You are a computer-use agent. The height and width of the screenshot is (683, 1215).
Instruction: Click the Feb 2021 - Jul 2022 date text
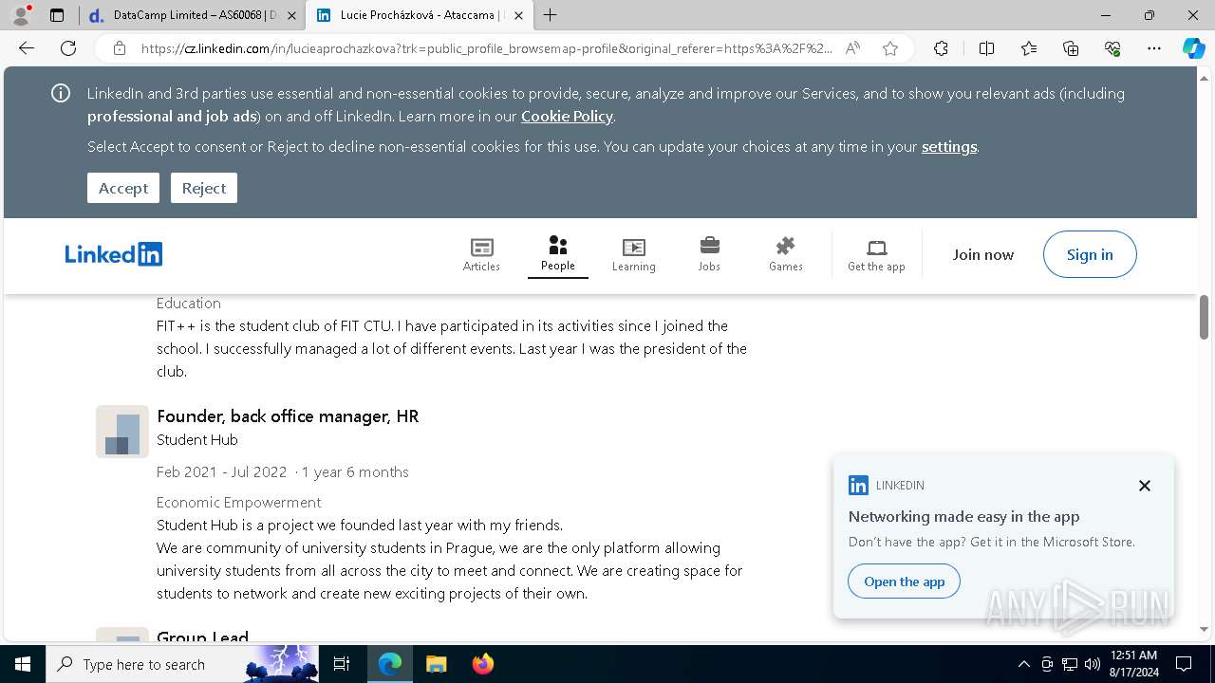(x=221, y=471)
